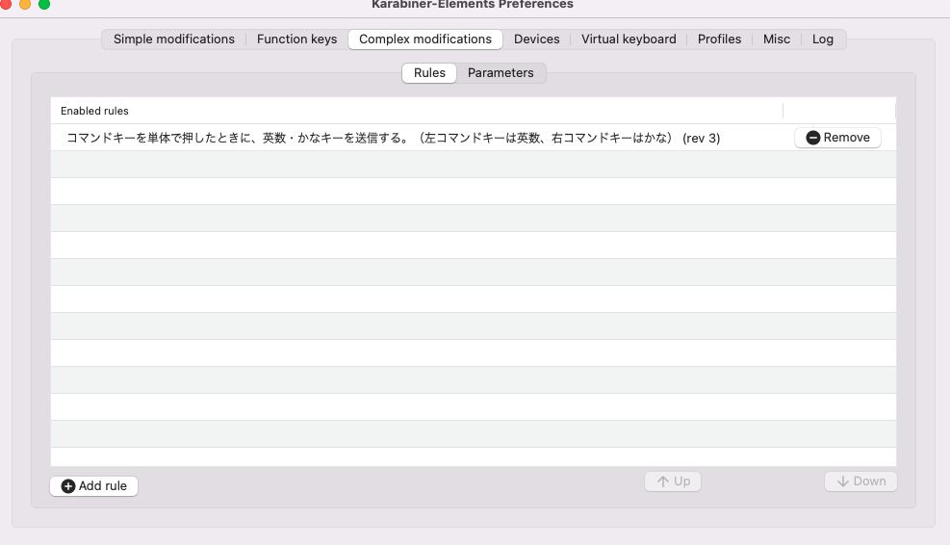Close the Karabiner-Elements Preferences window
Viewport: 950px width, 545px height.
[6, 4]
